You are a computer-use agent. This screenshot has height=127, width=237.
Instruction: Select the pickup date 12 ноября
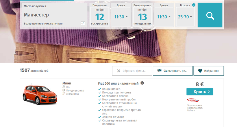tap(99, 17)
